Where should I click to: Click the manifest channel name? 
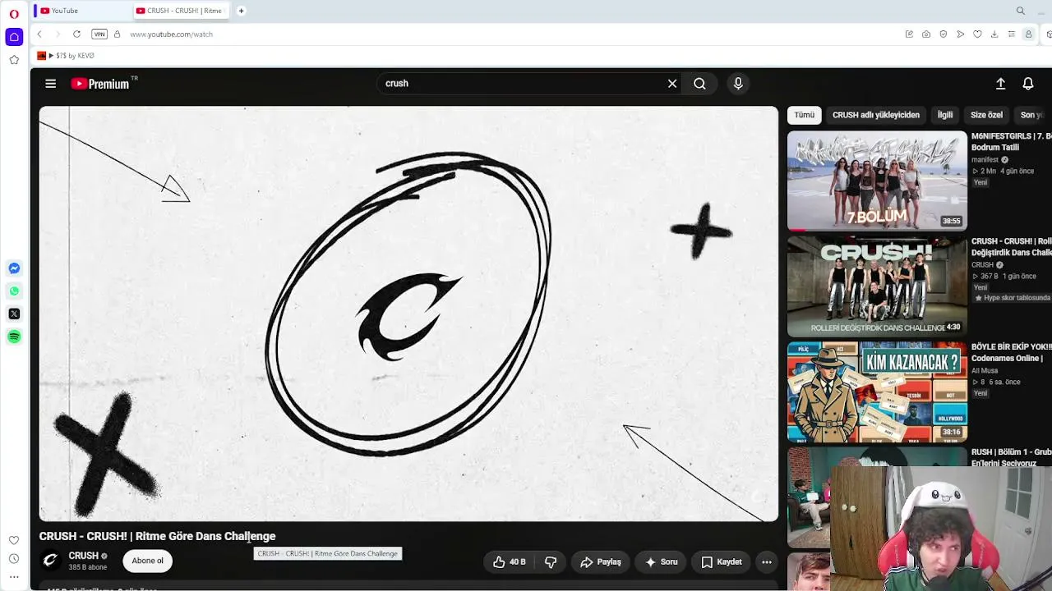[985, 160]
